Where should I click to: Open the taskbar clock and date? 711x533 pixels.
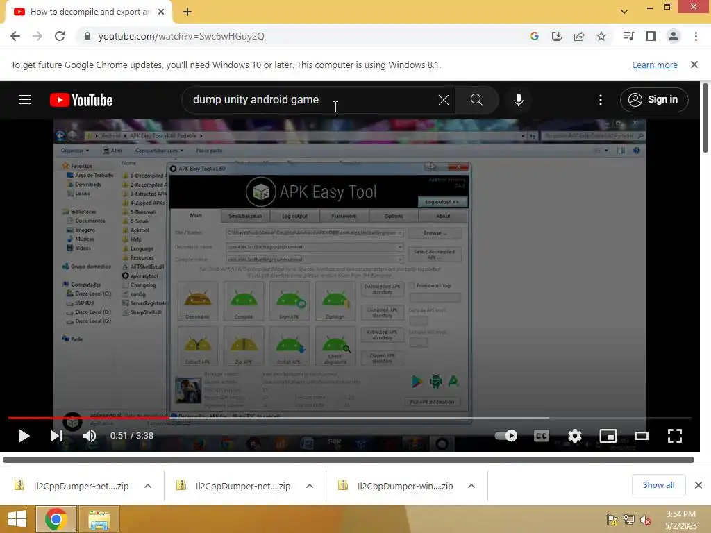[680, 520]
